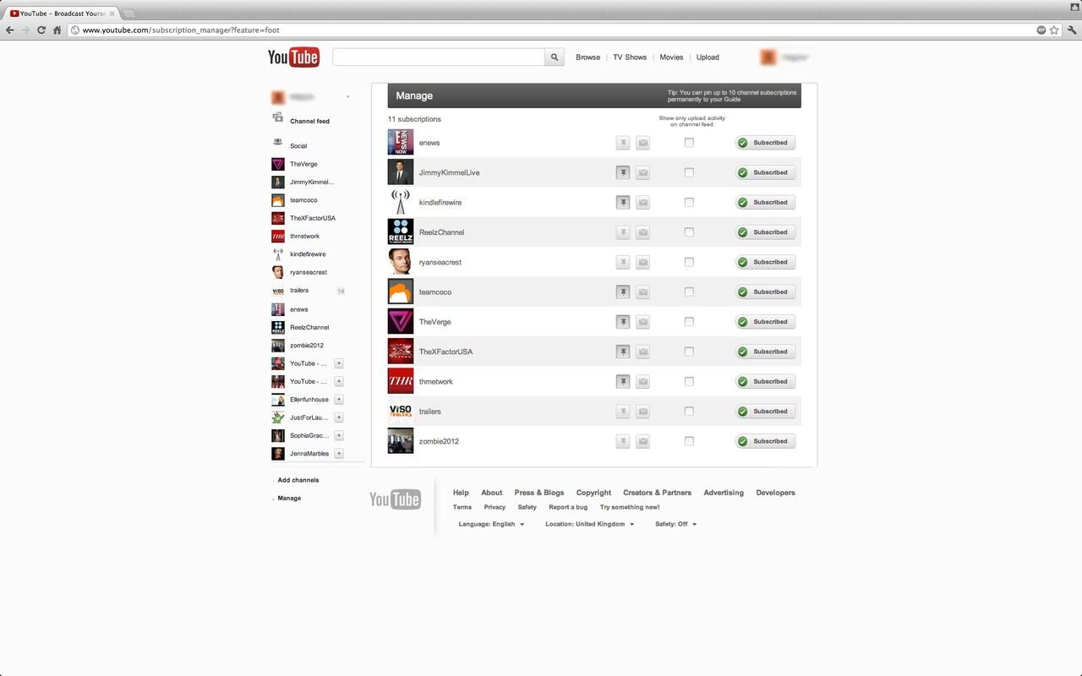Check the upload-only box for teamcoco
The height and width of the screenshot is (676, 1082).
(689, 292)
